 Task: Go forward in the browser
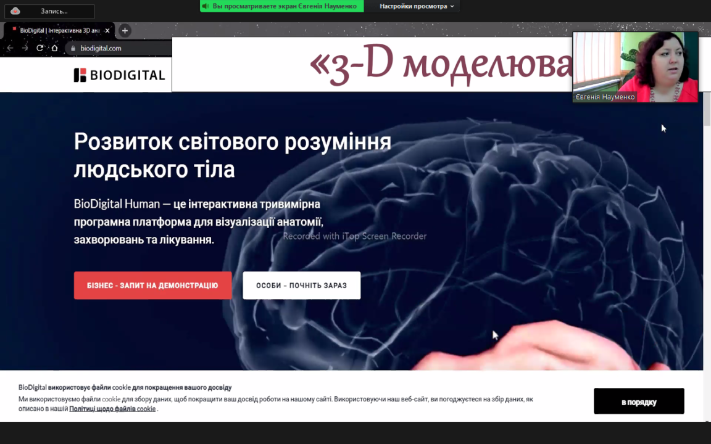25,48
